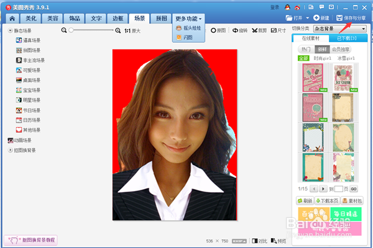This screenshot has width=373, height=248.
Task: Switch to the 已下载(3) tab
Action: pyautogui.click(x=347, y=38)
